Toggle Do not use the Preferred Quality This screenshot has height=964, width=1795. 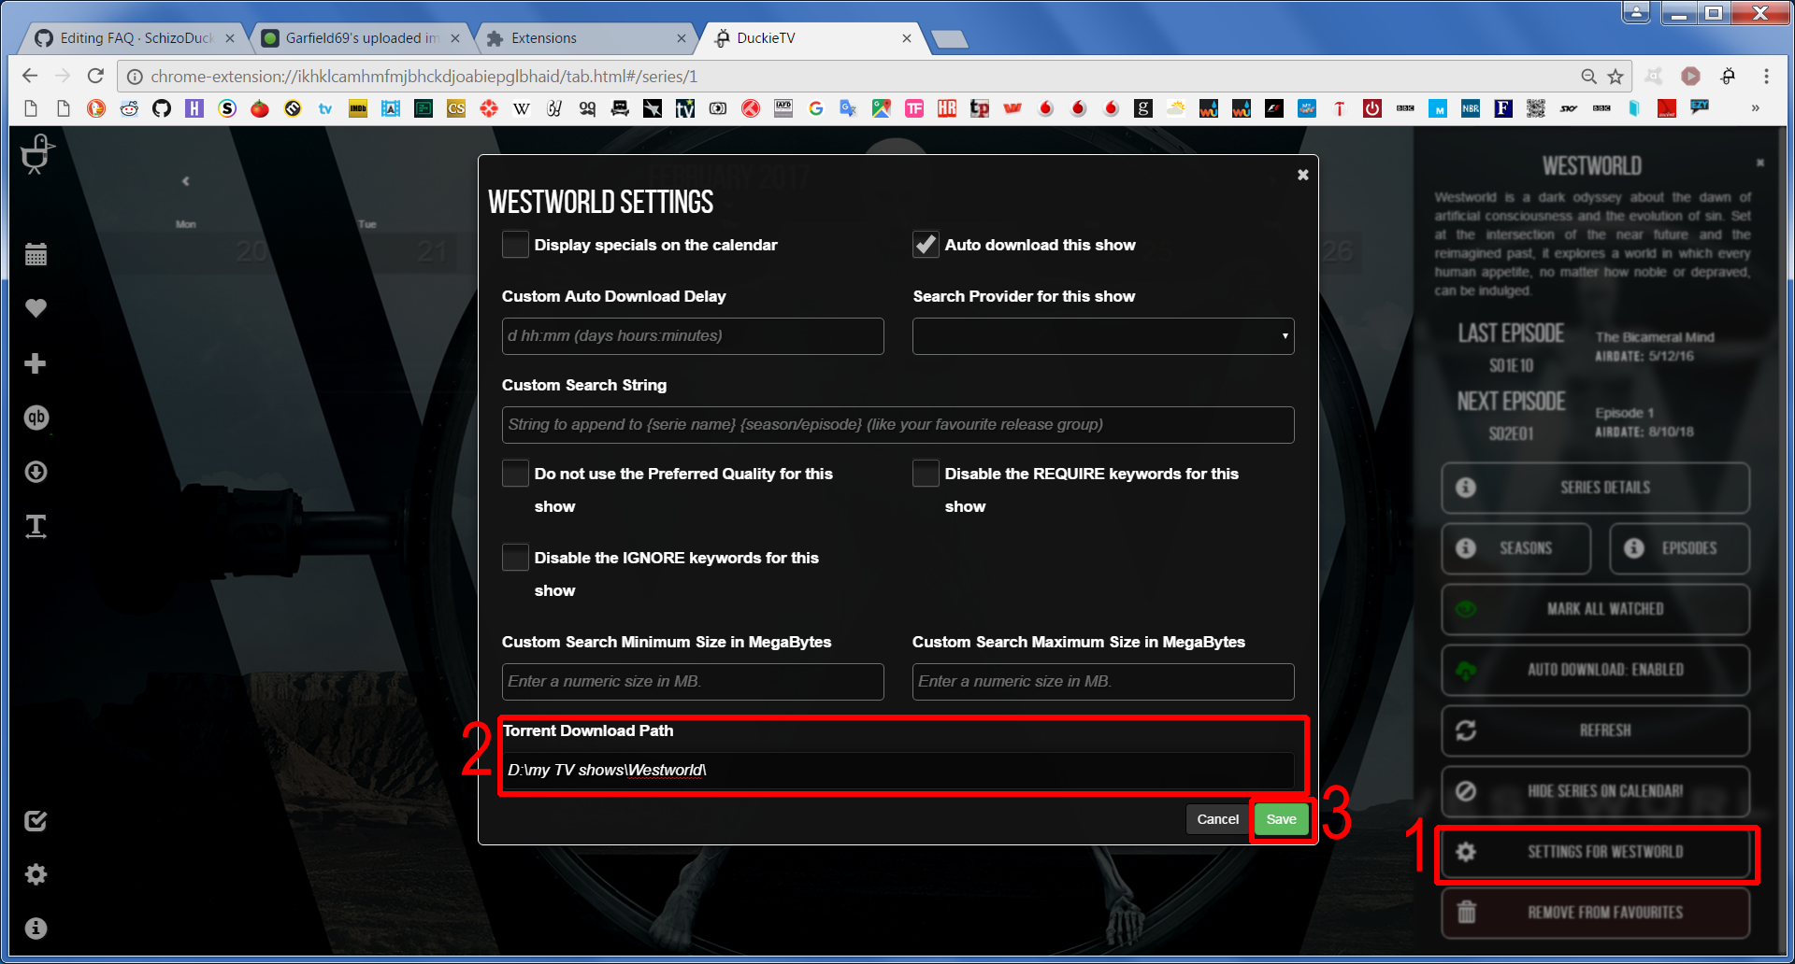(x=515, y=474)
